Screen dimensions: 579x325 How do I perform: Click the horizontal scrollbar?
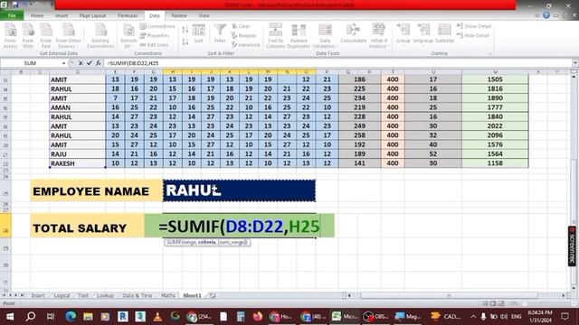pos(449,295)
